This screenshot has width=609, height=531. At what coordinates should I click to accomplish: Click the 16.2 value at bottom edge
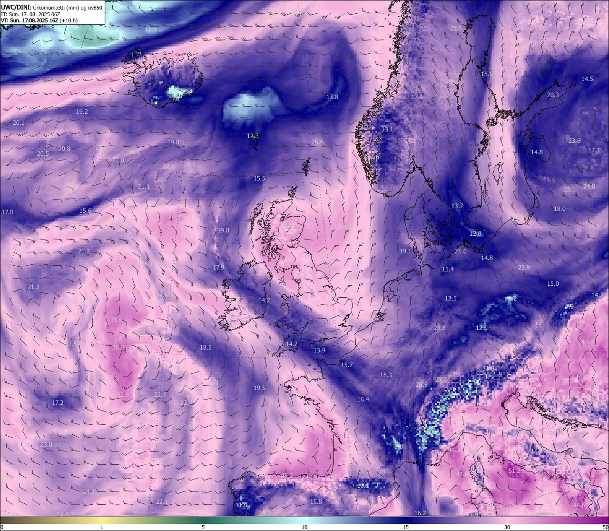tap(420, 513)
